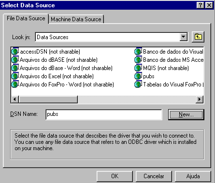Select the File Data Source tab
This screenshot has height=183, width=215.
pos(26,18)
